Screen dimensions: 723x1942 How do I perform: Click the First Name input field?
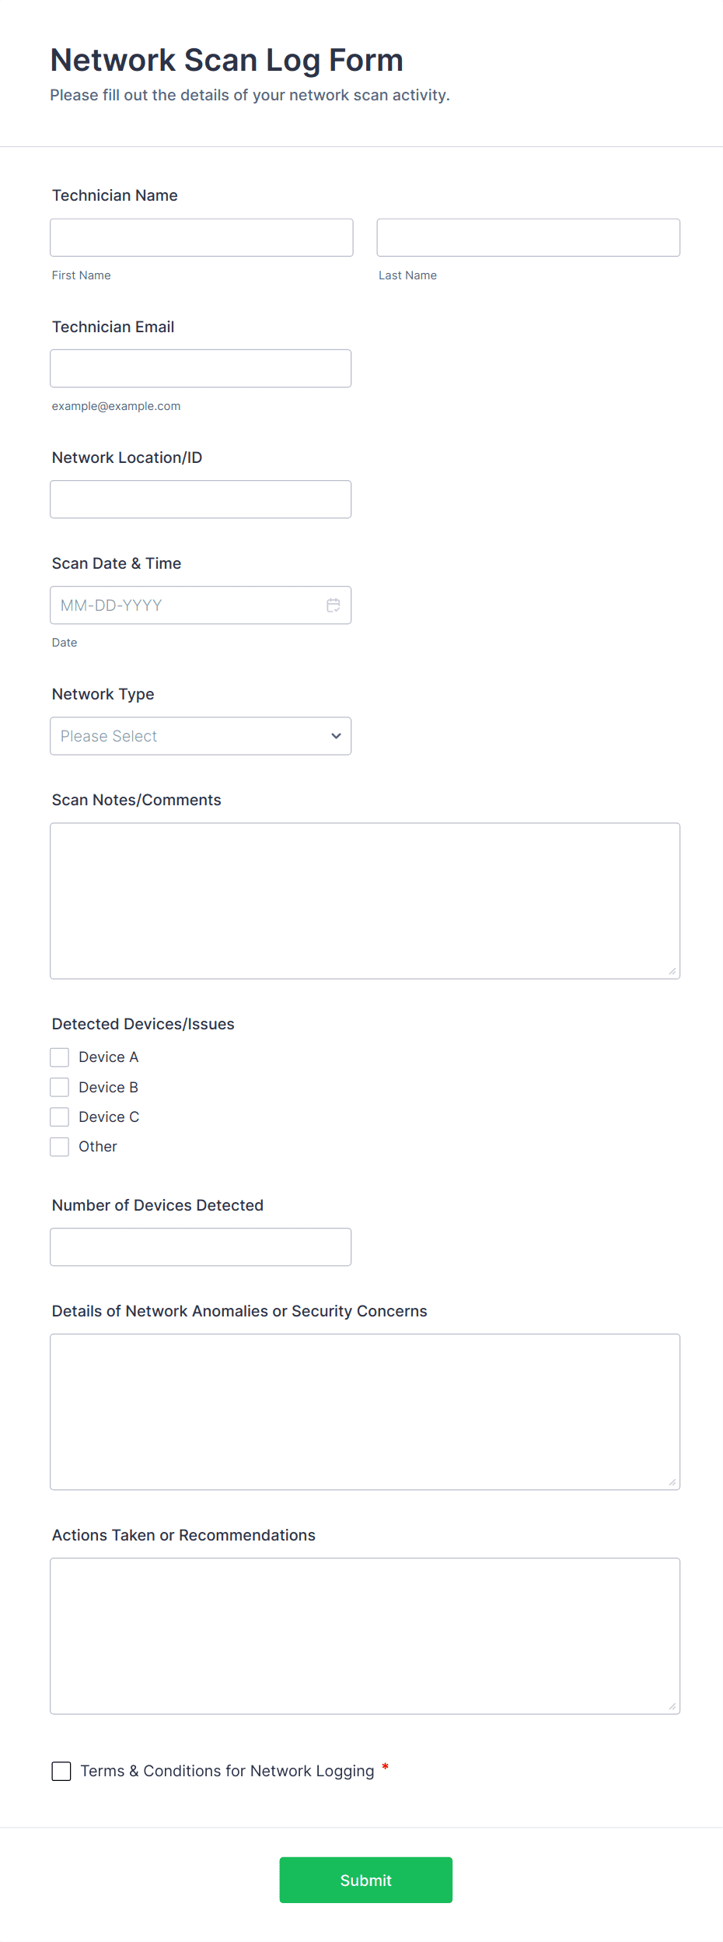tap(201, 237)
